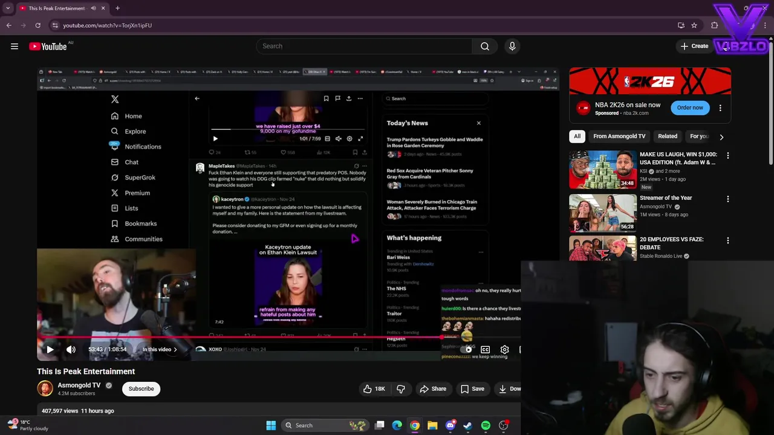This screenshot has width=774, height=435.
Task: Mute the browser tab audio
Action: [93, 8]
